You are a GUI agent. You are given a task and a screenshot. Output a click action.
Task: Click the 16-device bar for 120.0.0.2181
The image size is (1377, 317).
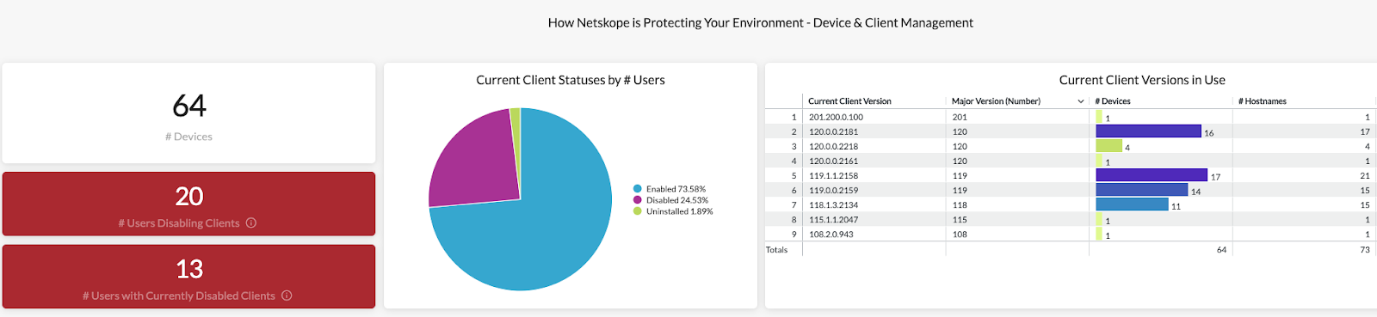coord(1148,131)
